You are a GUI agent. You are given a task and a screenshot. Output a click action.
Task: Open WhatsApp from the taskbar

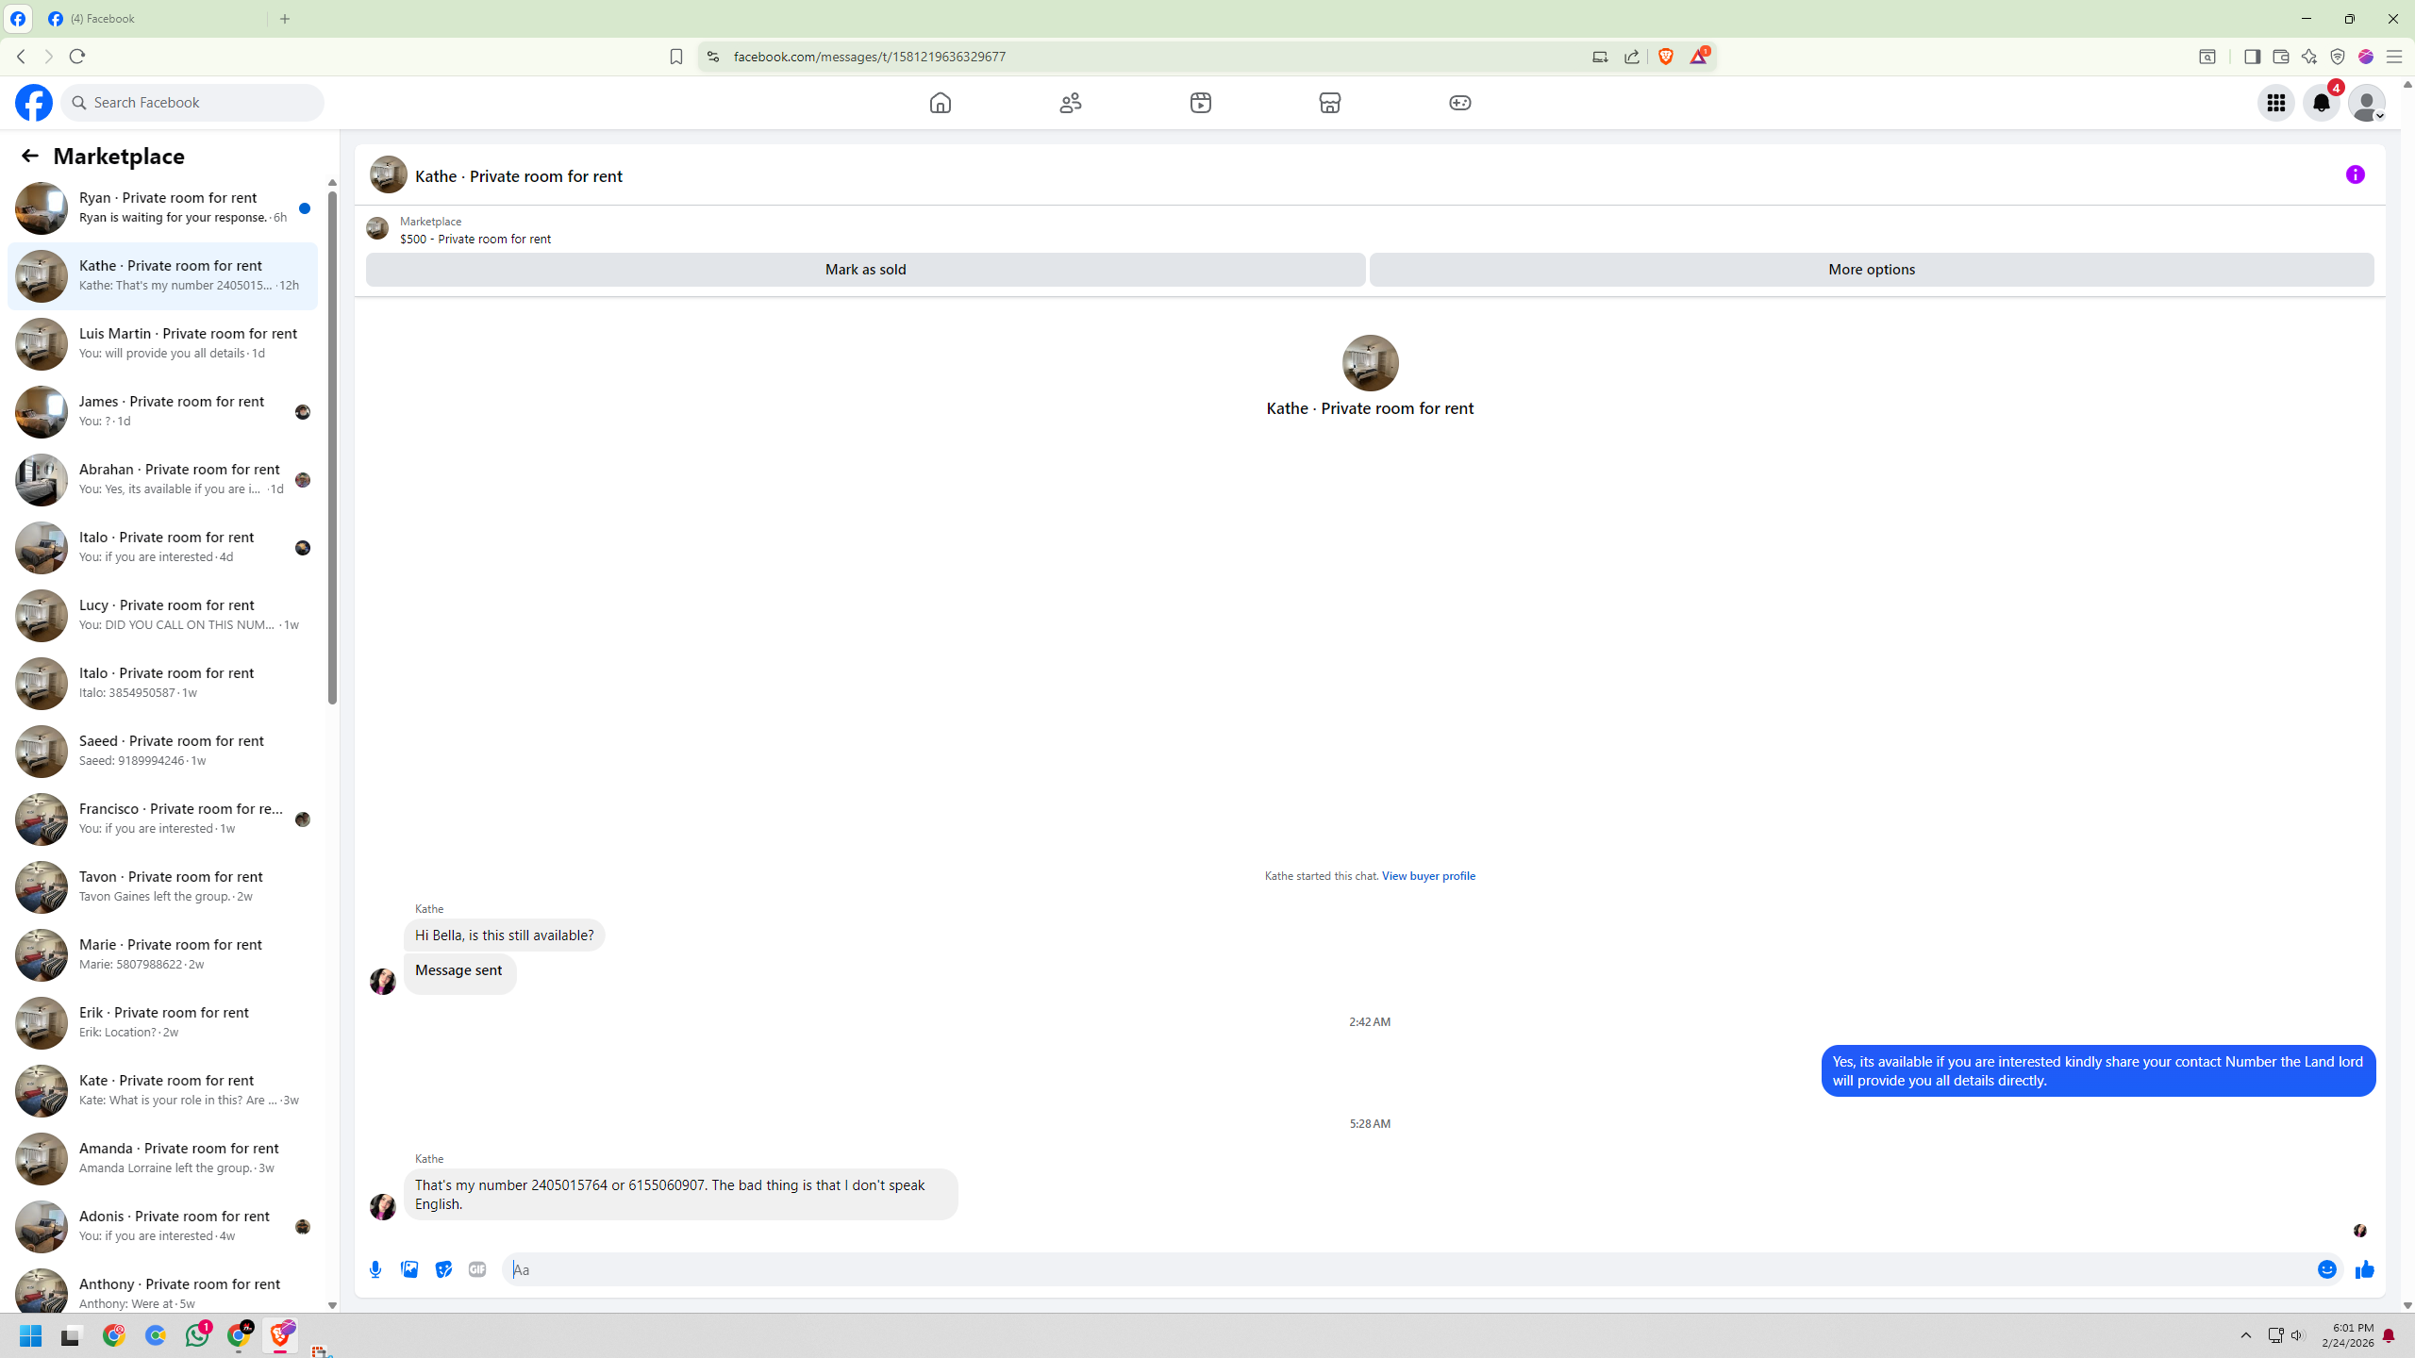click(x=197, y=1335)
